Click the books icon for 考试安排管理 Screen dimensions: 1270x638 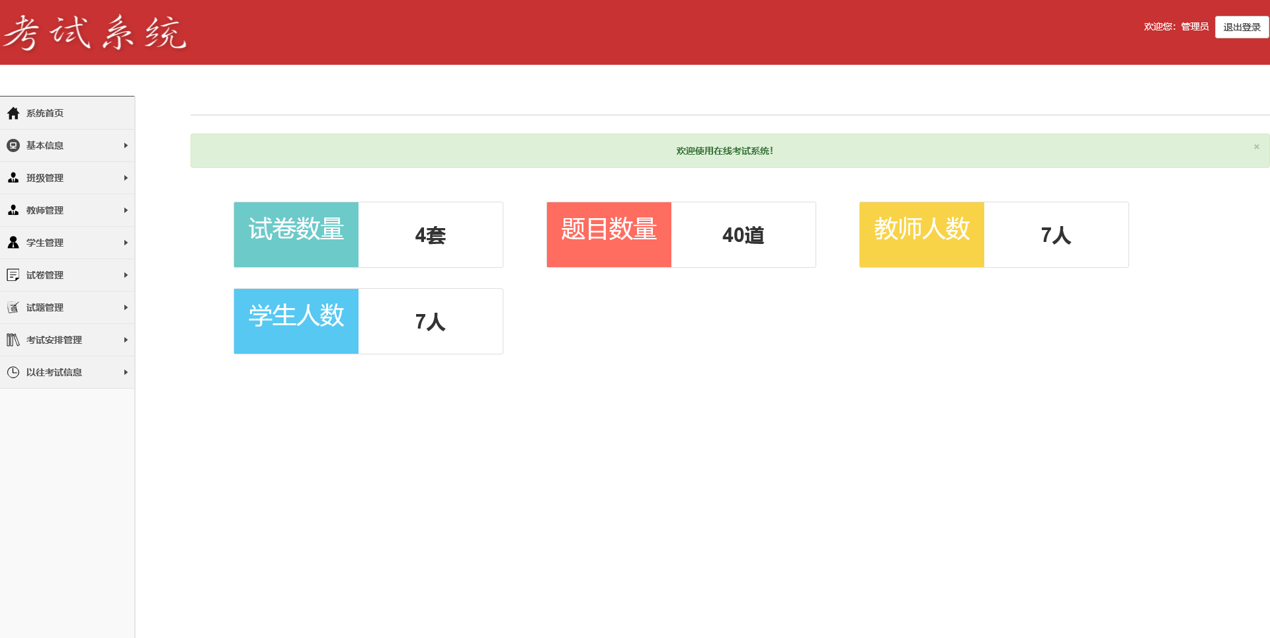coord(13,340)
